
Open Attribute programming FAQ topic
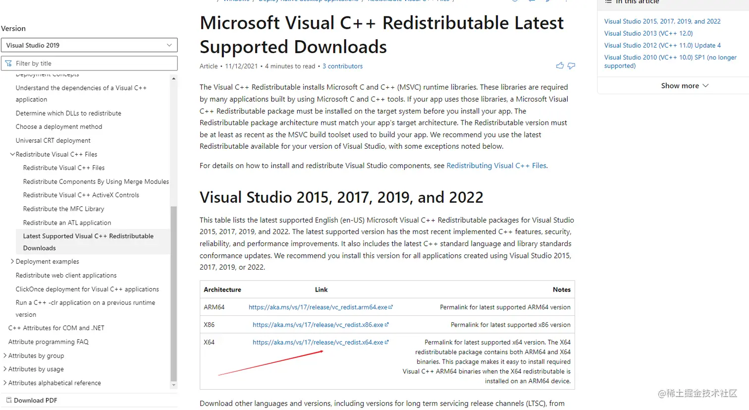(x=49, y=342)
